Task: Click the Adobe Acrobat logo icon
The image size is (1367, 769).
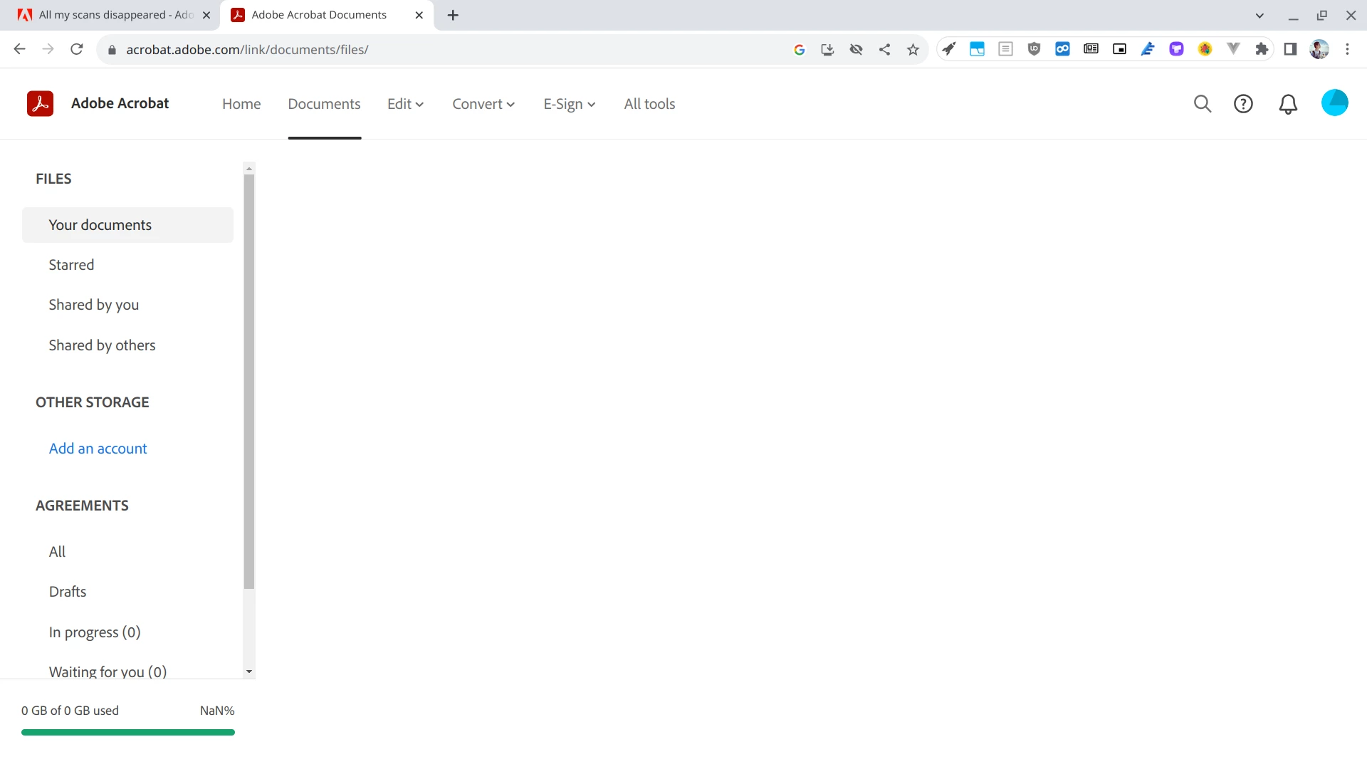Action: click(x=40, y=104)
